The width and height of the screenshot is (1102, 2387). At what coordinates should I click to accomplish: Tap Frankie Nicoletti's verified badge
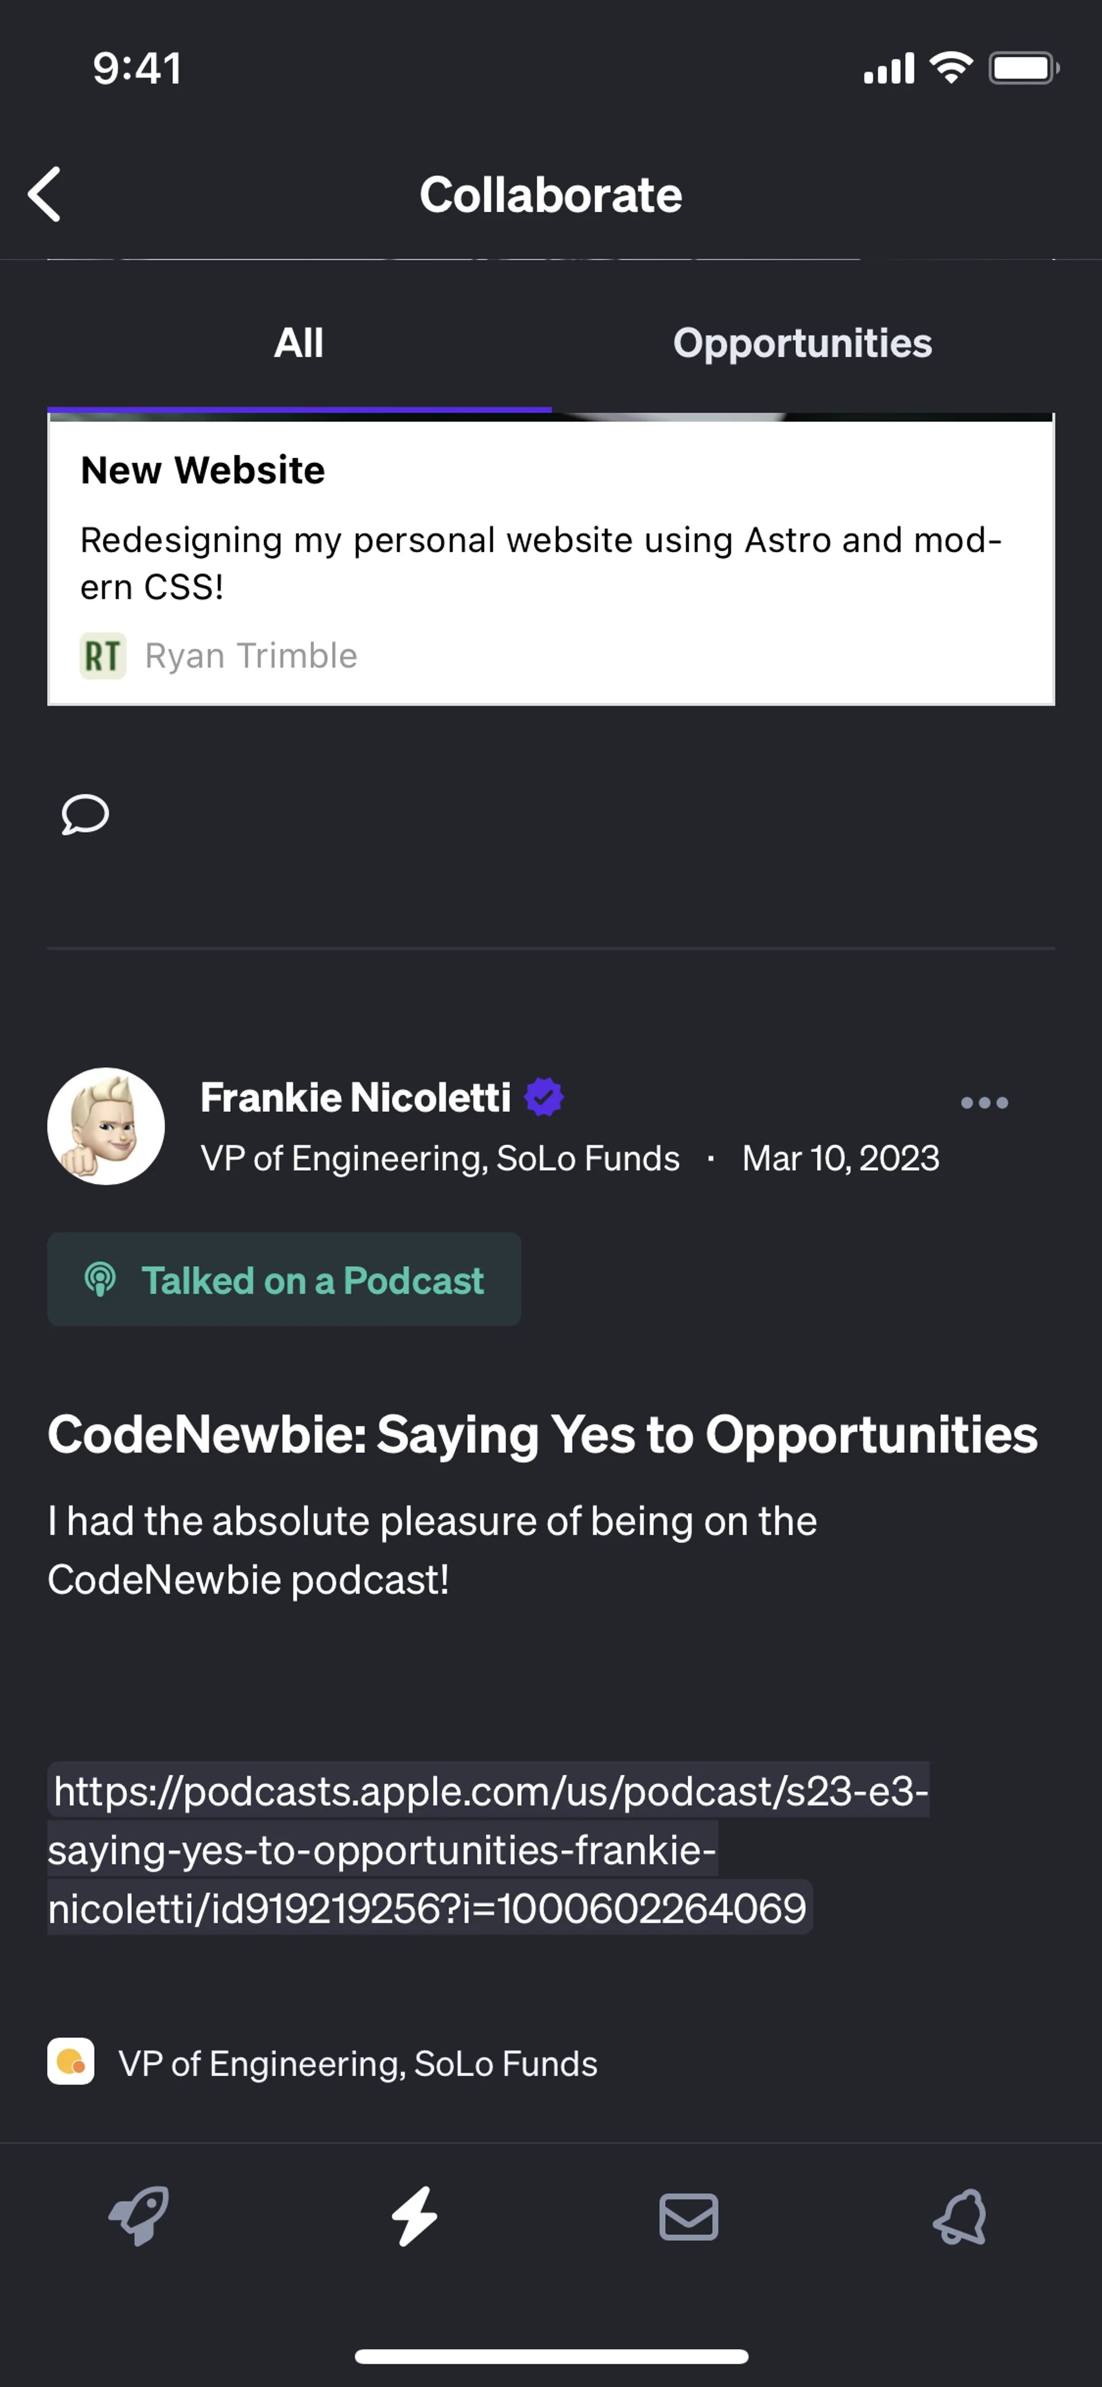coord(544,1097)
